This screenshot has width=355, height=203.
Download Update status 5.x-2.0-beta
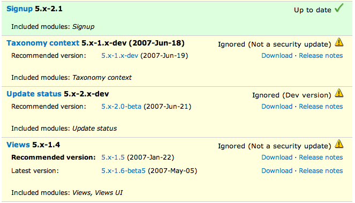click(277, 107)
